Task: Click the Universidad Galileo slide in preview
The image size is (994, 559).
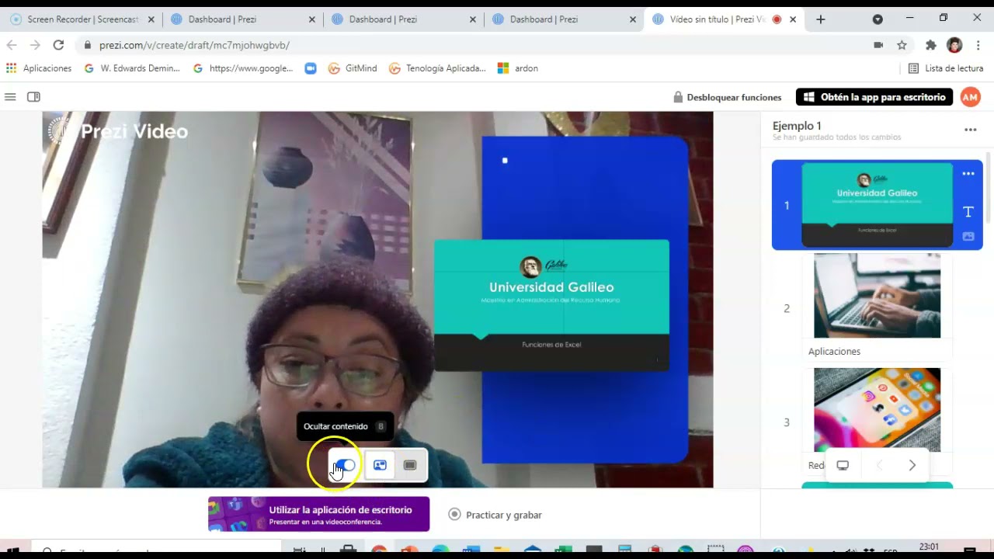Action: (551, 305)
